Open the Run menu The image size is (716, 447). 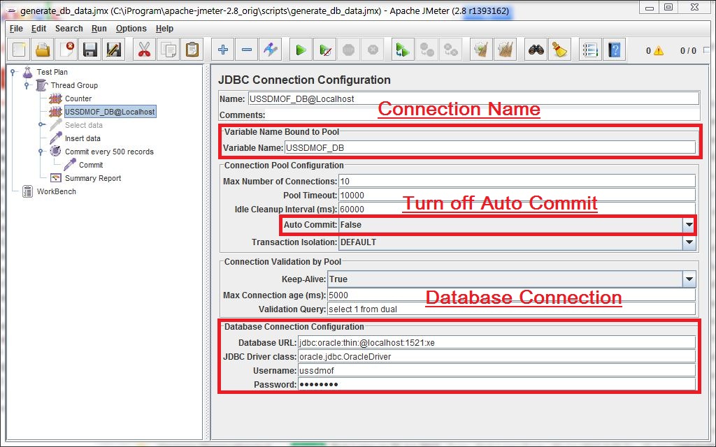(99, 28)
